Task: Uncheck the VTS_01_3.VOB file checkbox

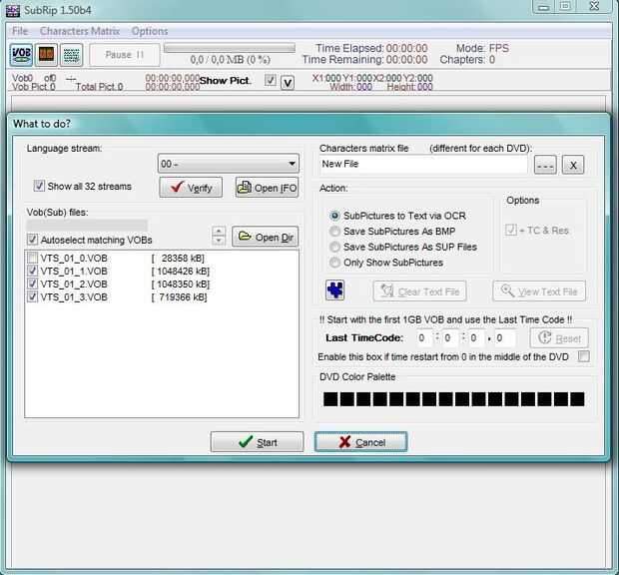Action: (32, 297)
